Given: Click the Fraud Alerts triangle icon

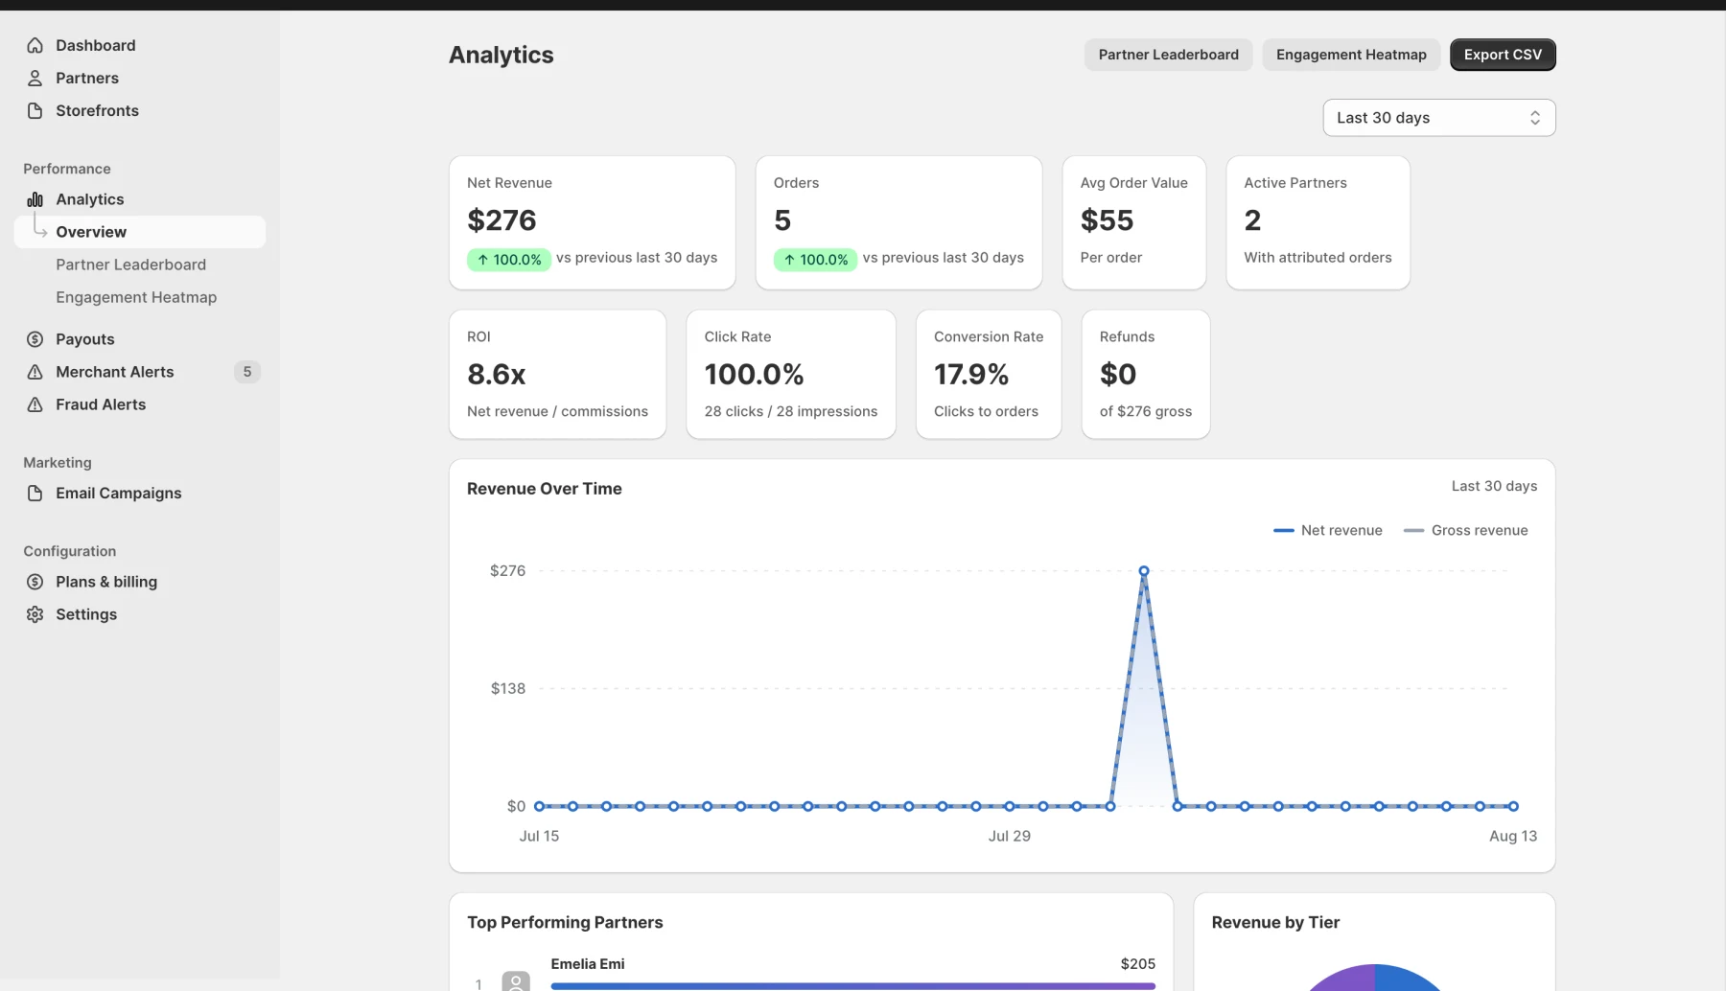Looking at the screenshot, I should click(x=35, y=404).
